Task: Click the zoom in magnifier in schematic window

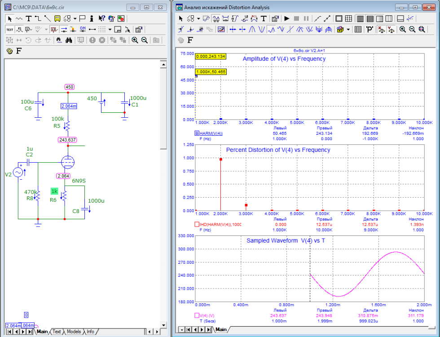Action: 135,40
